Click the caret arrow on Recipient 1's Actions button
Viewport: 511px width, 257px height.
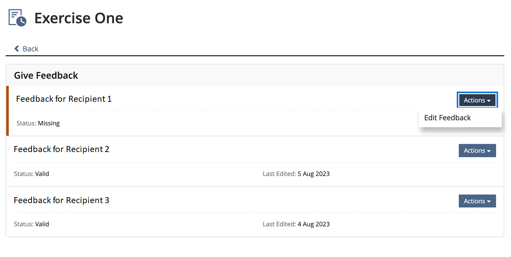pos(489,101)
